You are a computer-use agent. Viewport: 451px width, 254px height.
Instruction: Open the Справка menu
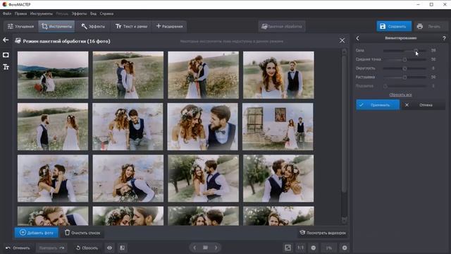click(106, 13)
